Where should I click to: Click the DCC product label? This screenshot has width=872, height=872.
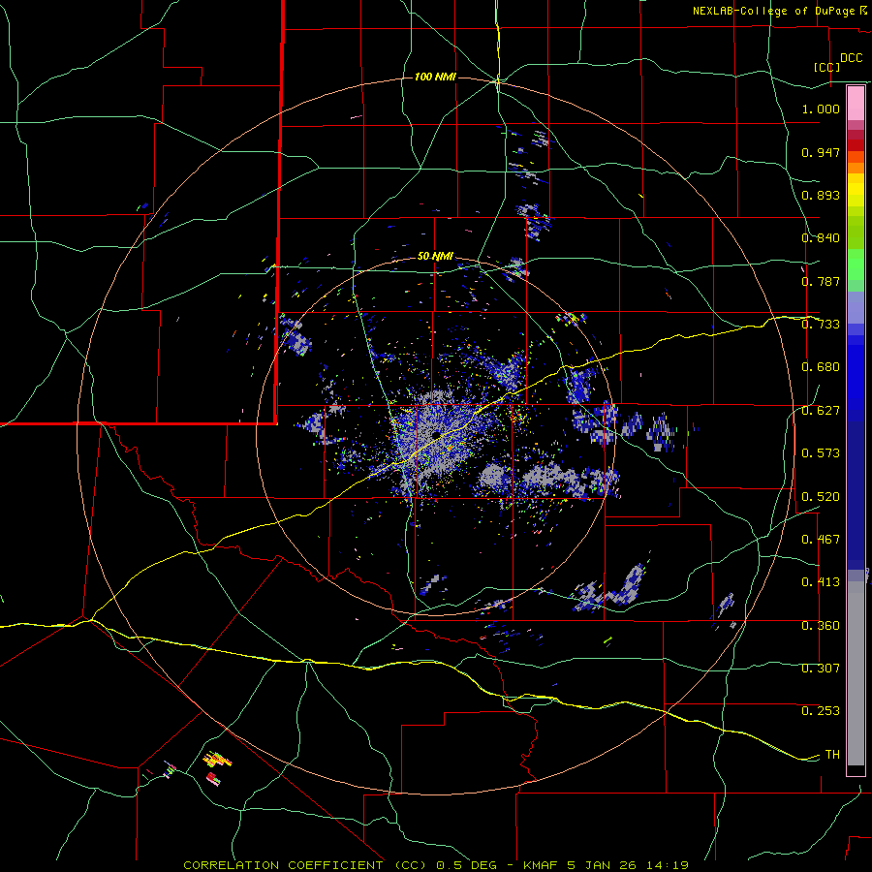[851, 58]
